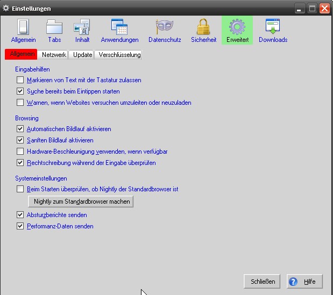
Task: Click Nightly zum Standardbrowser machen button
Action: click(x=81, y=202)
